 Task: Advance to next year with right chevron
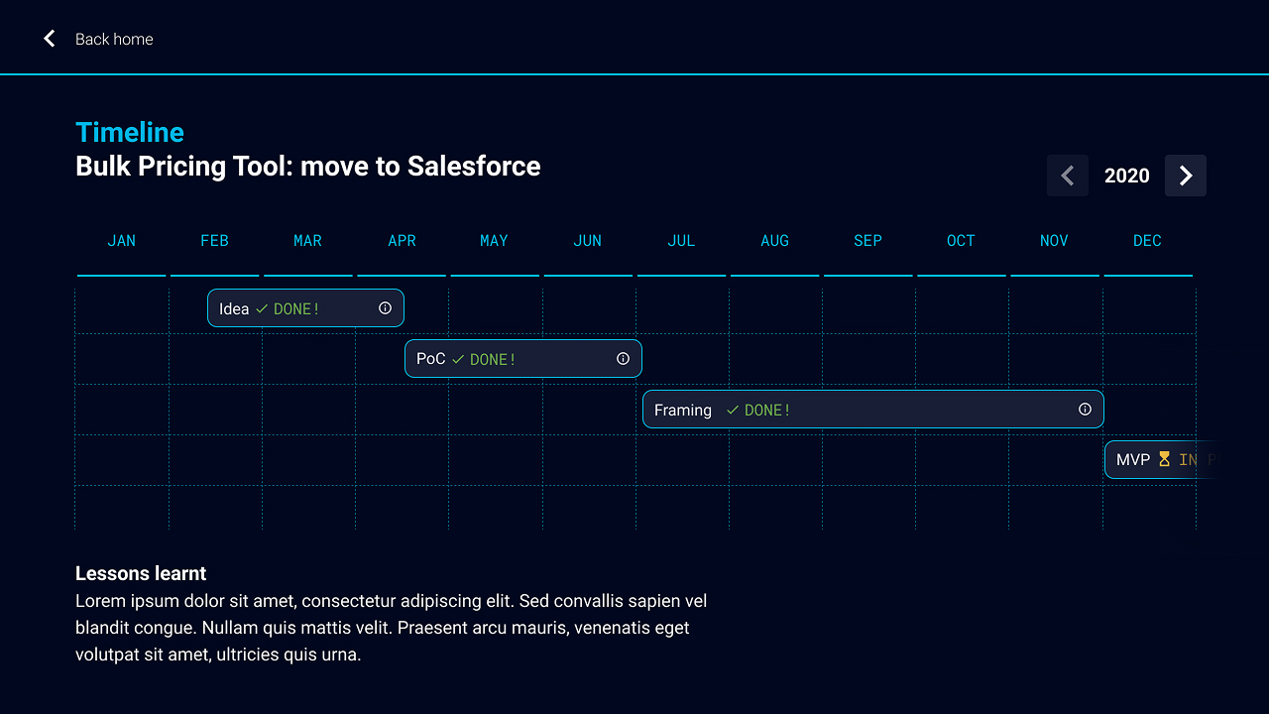[1186, 176]
